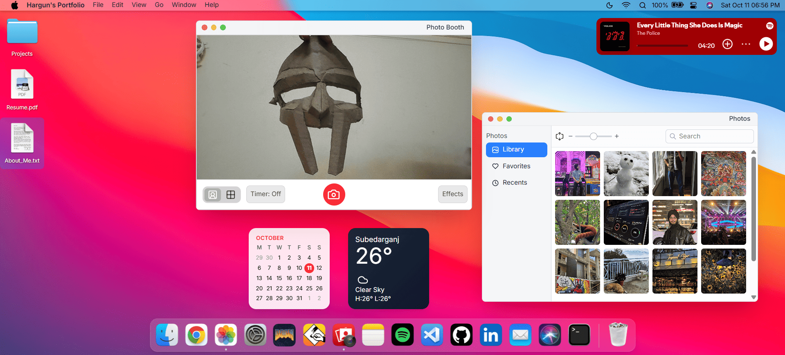Launch GitHub from the dock
The height and width of the screenshot is (355, 785).
tap(461, 335)
